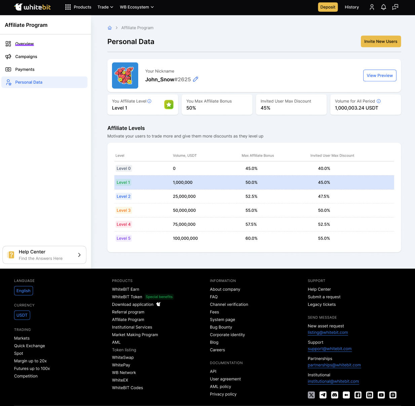The width and height of the screenshot is (415, 406).
Task: Click the YouTube icon in footer
Action: (x=381, y=395)
